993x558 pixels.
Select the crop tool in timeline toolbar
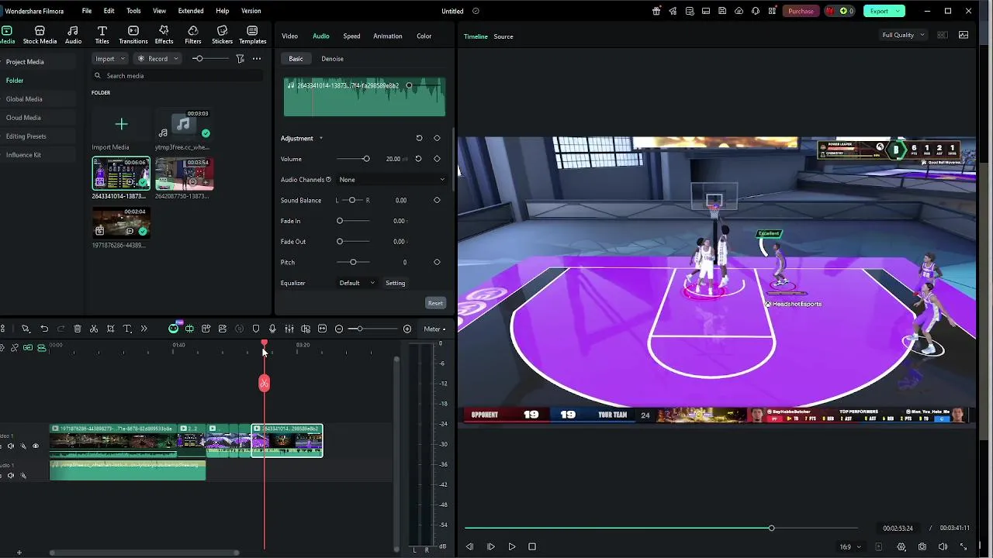pyautogui.click(x=111, y=329)
